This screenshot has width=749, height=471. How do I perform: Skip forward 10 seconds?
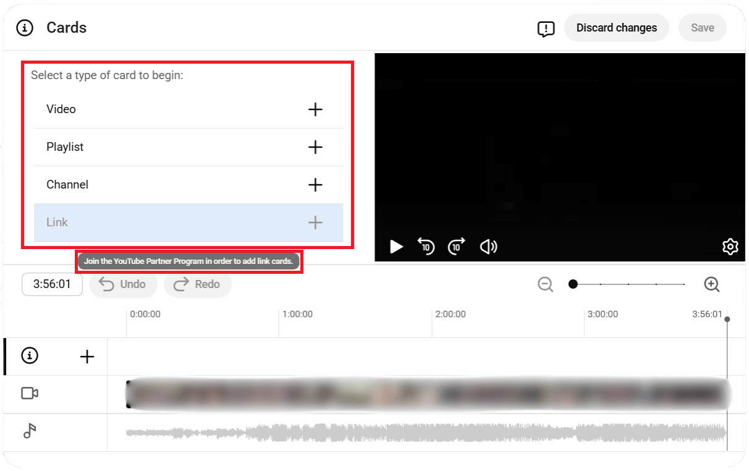pos(456,247)
